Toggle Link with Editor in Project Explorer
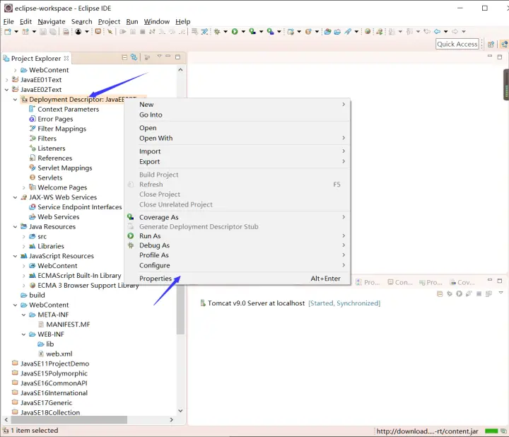Image resolution: width=509 pixels, height=437 pixels. (134, 58)
